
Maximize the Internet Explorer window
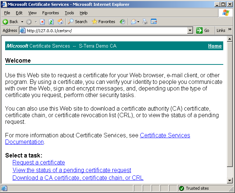coord(223,4)
